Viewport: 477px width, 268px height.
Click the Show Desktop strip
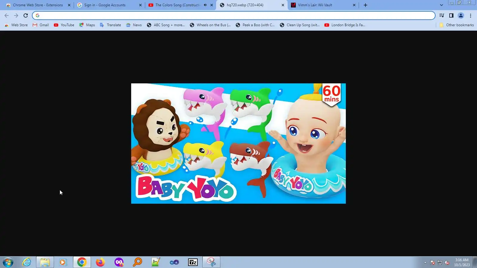pyautogui.click(x=475, y=262)
